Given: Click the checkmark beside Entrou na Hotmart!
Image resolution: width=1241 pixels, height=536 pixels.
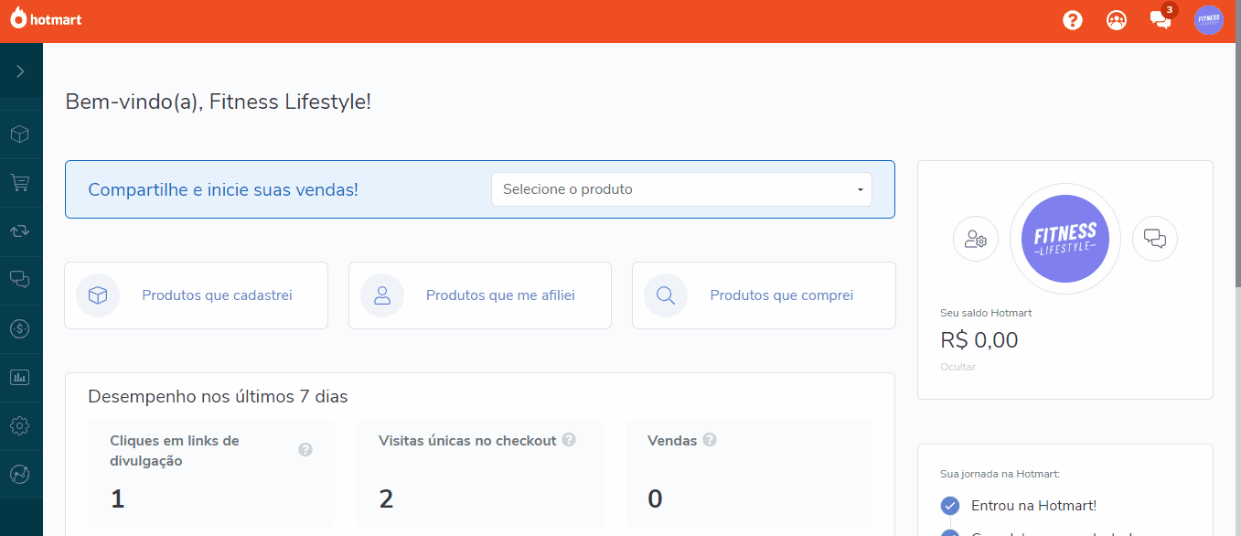Looking at the screenshot, I should (950, 505).
